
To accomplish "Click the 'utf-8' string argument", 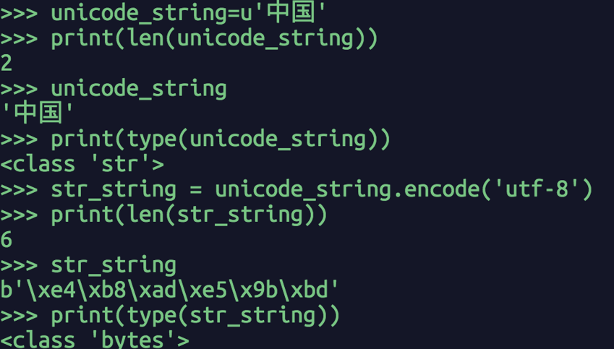I will tap(537, 189).
